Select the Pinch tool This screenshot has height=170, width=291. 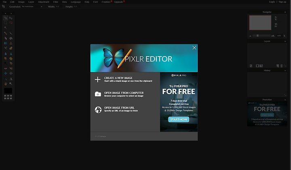[x=11, y=73]
